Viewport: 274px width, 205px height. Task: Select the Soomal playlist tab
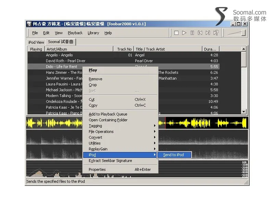(61, 42)
